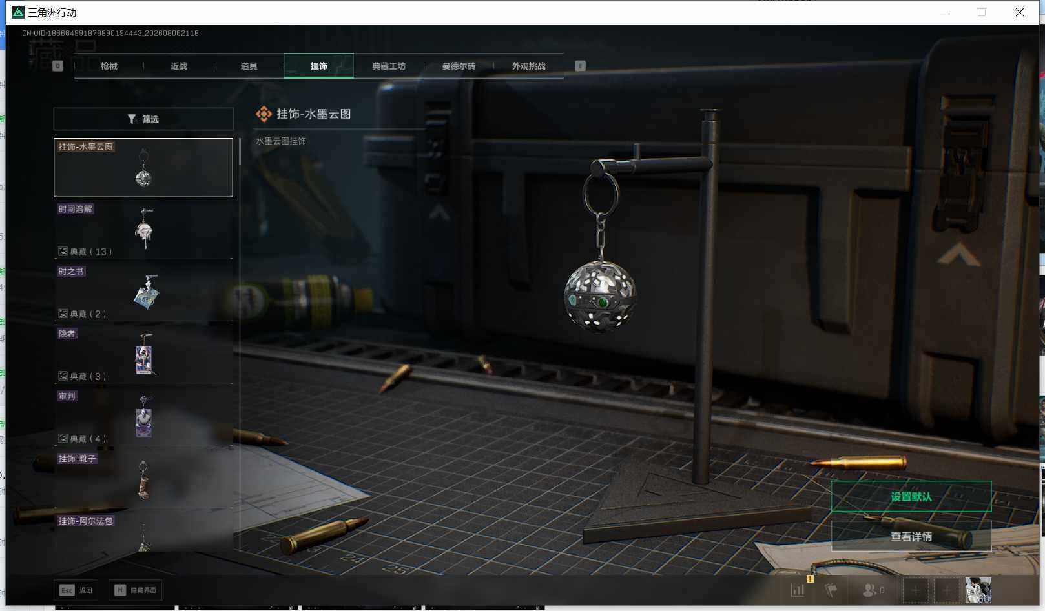Open the 枪械 tab
This screenshot has height=611, width=1045.
point(109,66)
